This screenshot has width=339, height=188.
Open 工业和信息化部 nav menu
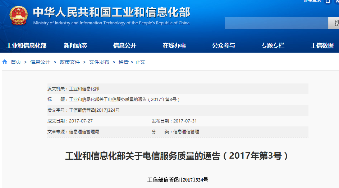pos(26,45)
